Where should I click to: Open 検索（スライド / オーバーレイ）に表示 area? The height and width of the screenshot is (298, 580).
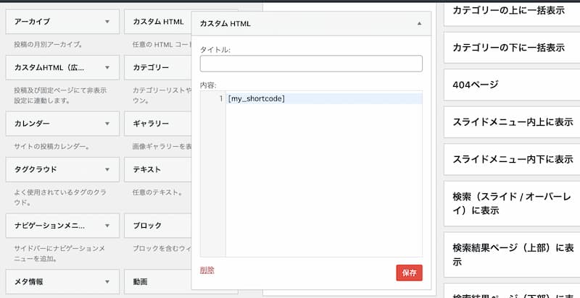[512, 203]
